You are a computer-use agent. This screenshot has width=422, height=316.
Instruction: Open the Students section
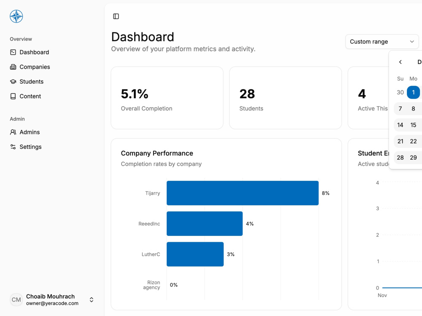(32, 81)
